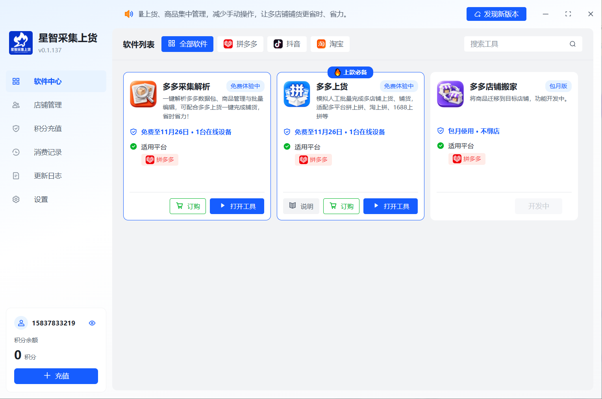
Task: Click version text v0.1.137
Action: pyautogui.click(x=50, y=50)
